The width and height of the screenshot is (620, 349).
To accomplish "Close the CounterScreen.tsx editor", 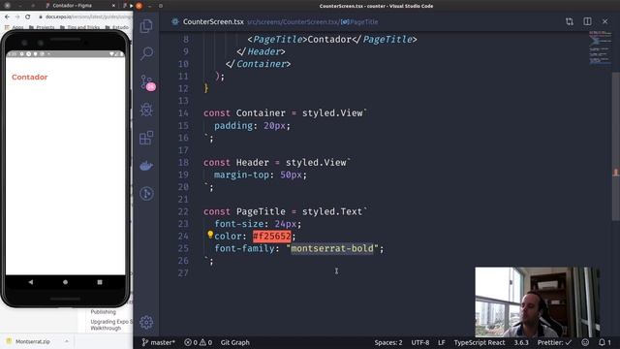I will point(604,21).
